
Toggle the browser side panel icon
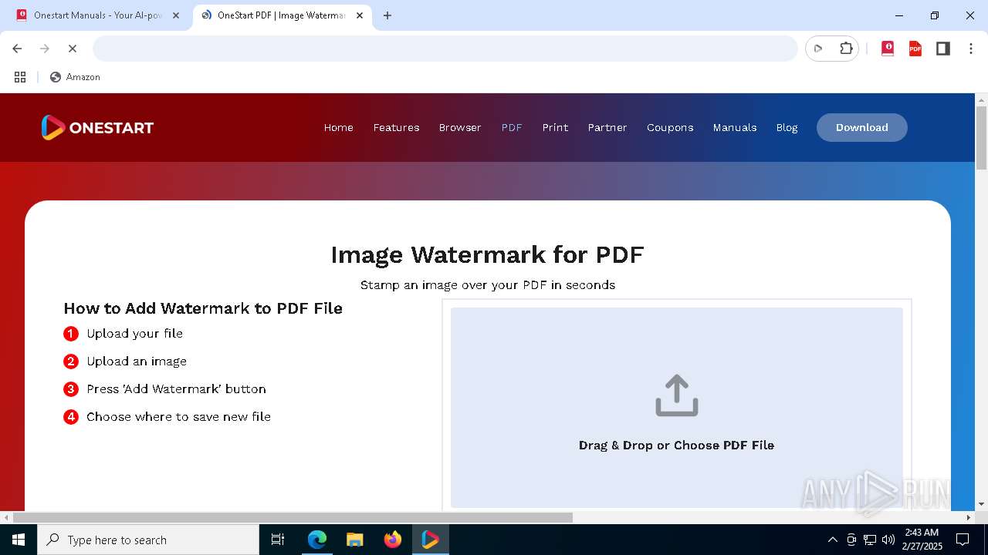(x=943, y=49)
